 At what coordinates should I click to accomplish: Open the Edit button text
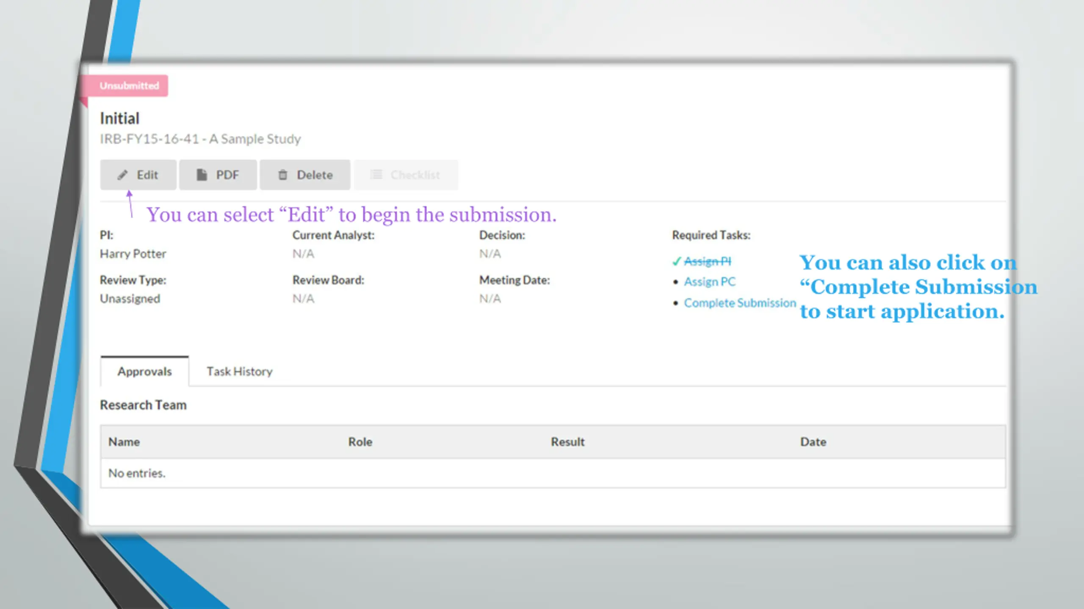click(147, 175)
